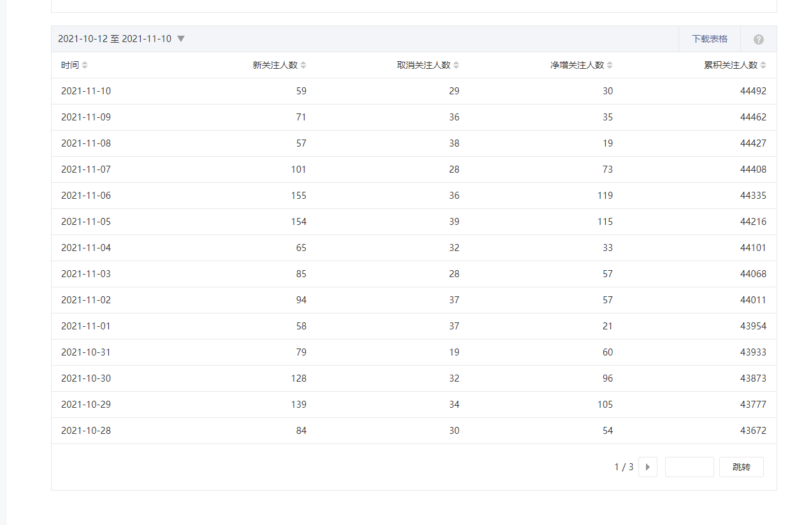This screenshot has height=525, width=811.
Task: Click the 1 / 3 page indicator
Action: (x=624, y=467)
